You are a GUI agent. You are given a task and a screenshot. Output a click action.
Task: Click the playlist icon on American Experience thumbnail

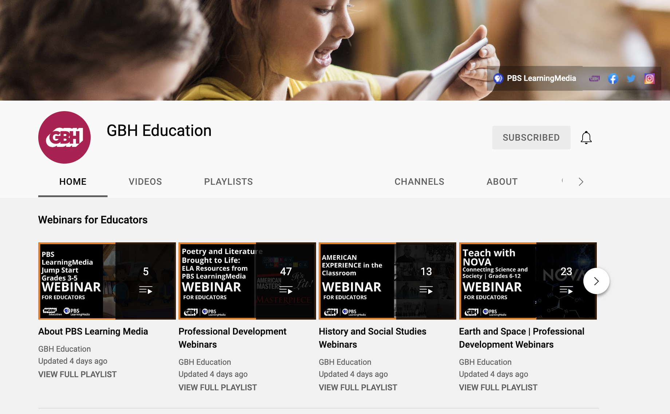[426, 290]
